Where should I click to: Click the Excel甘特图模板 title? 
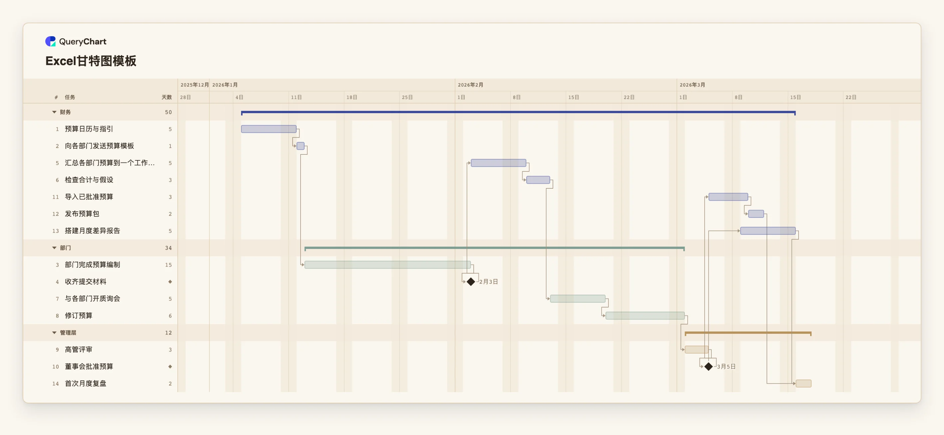[91, 61]
